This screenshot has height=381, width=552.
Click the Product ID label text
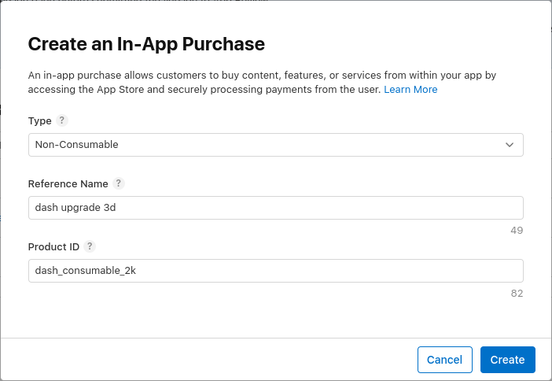tap(53, 246)
